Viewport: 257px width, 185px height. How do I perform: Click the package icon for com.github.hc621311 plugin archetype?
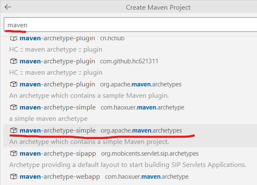pyautogui.click(x=13, y=61)
